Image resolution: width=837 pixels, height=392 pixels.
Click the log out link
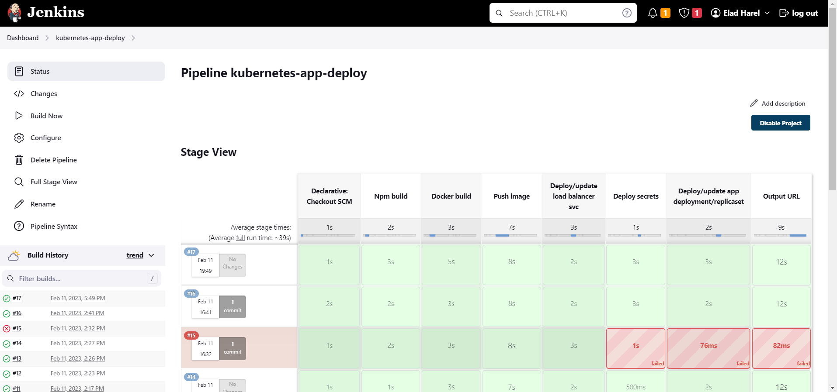click(x=799, y=13)
